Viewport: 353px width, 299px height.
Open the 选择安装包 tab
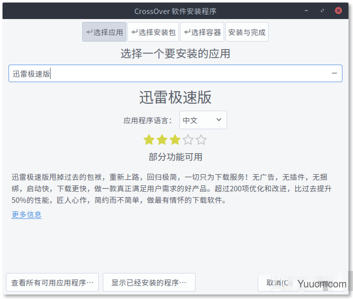(153, 32)
